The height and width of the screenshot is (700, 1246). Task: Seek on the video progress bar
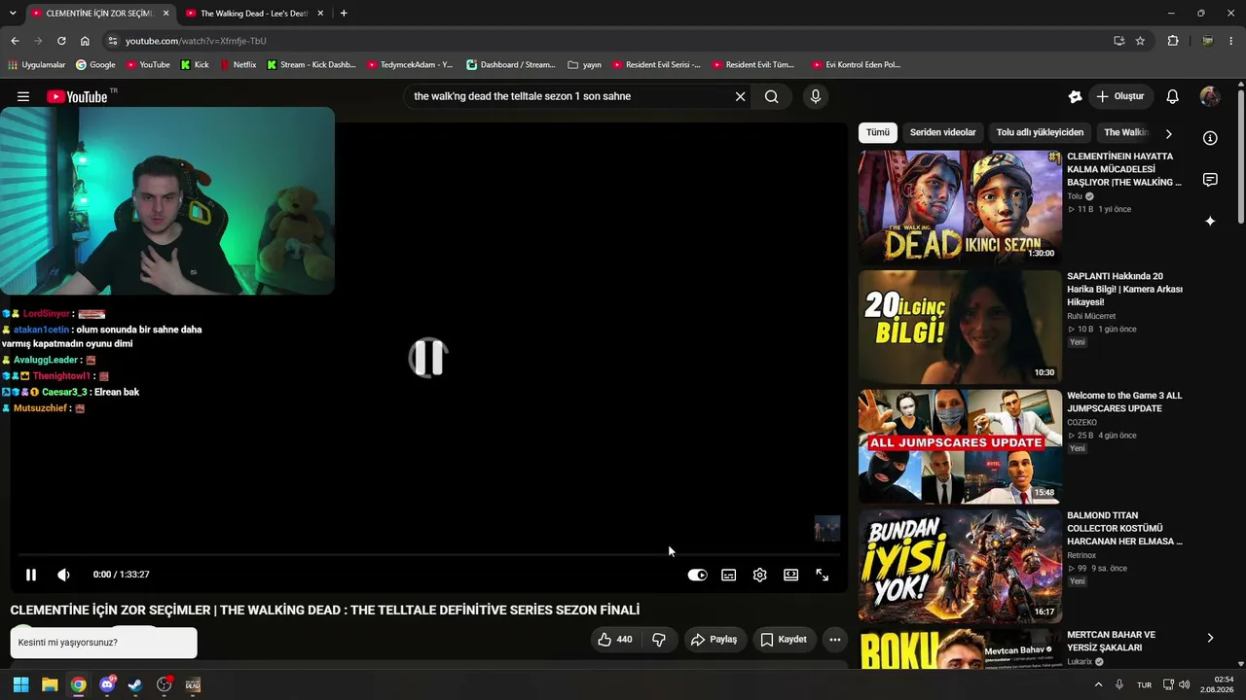click(x=428, y=555)
